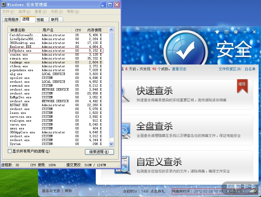Select the 360AppCore.exe process row
Screen dimensions: 261x197
[56, 132]
